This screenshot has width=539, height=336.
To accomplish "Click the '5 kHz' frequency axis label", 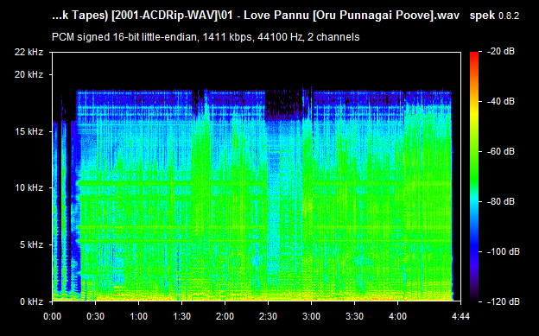I will coord(33,244).
